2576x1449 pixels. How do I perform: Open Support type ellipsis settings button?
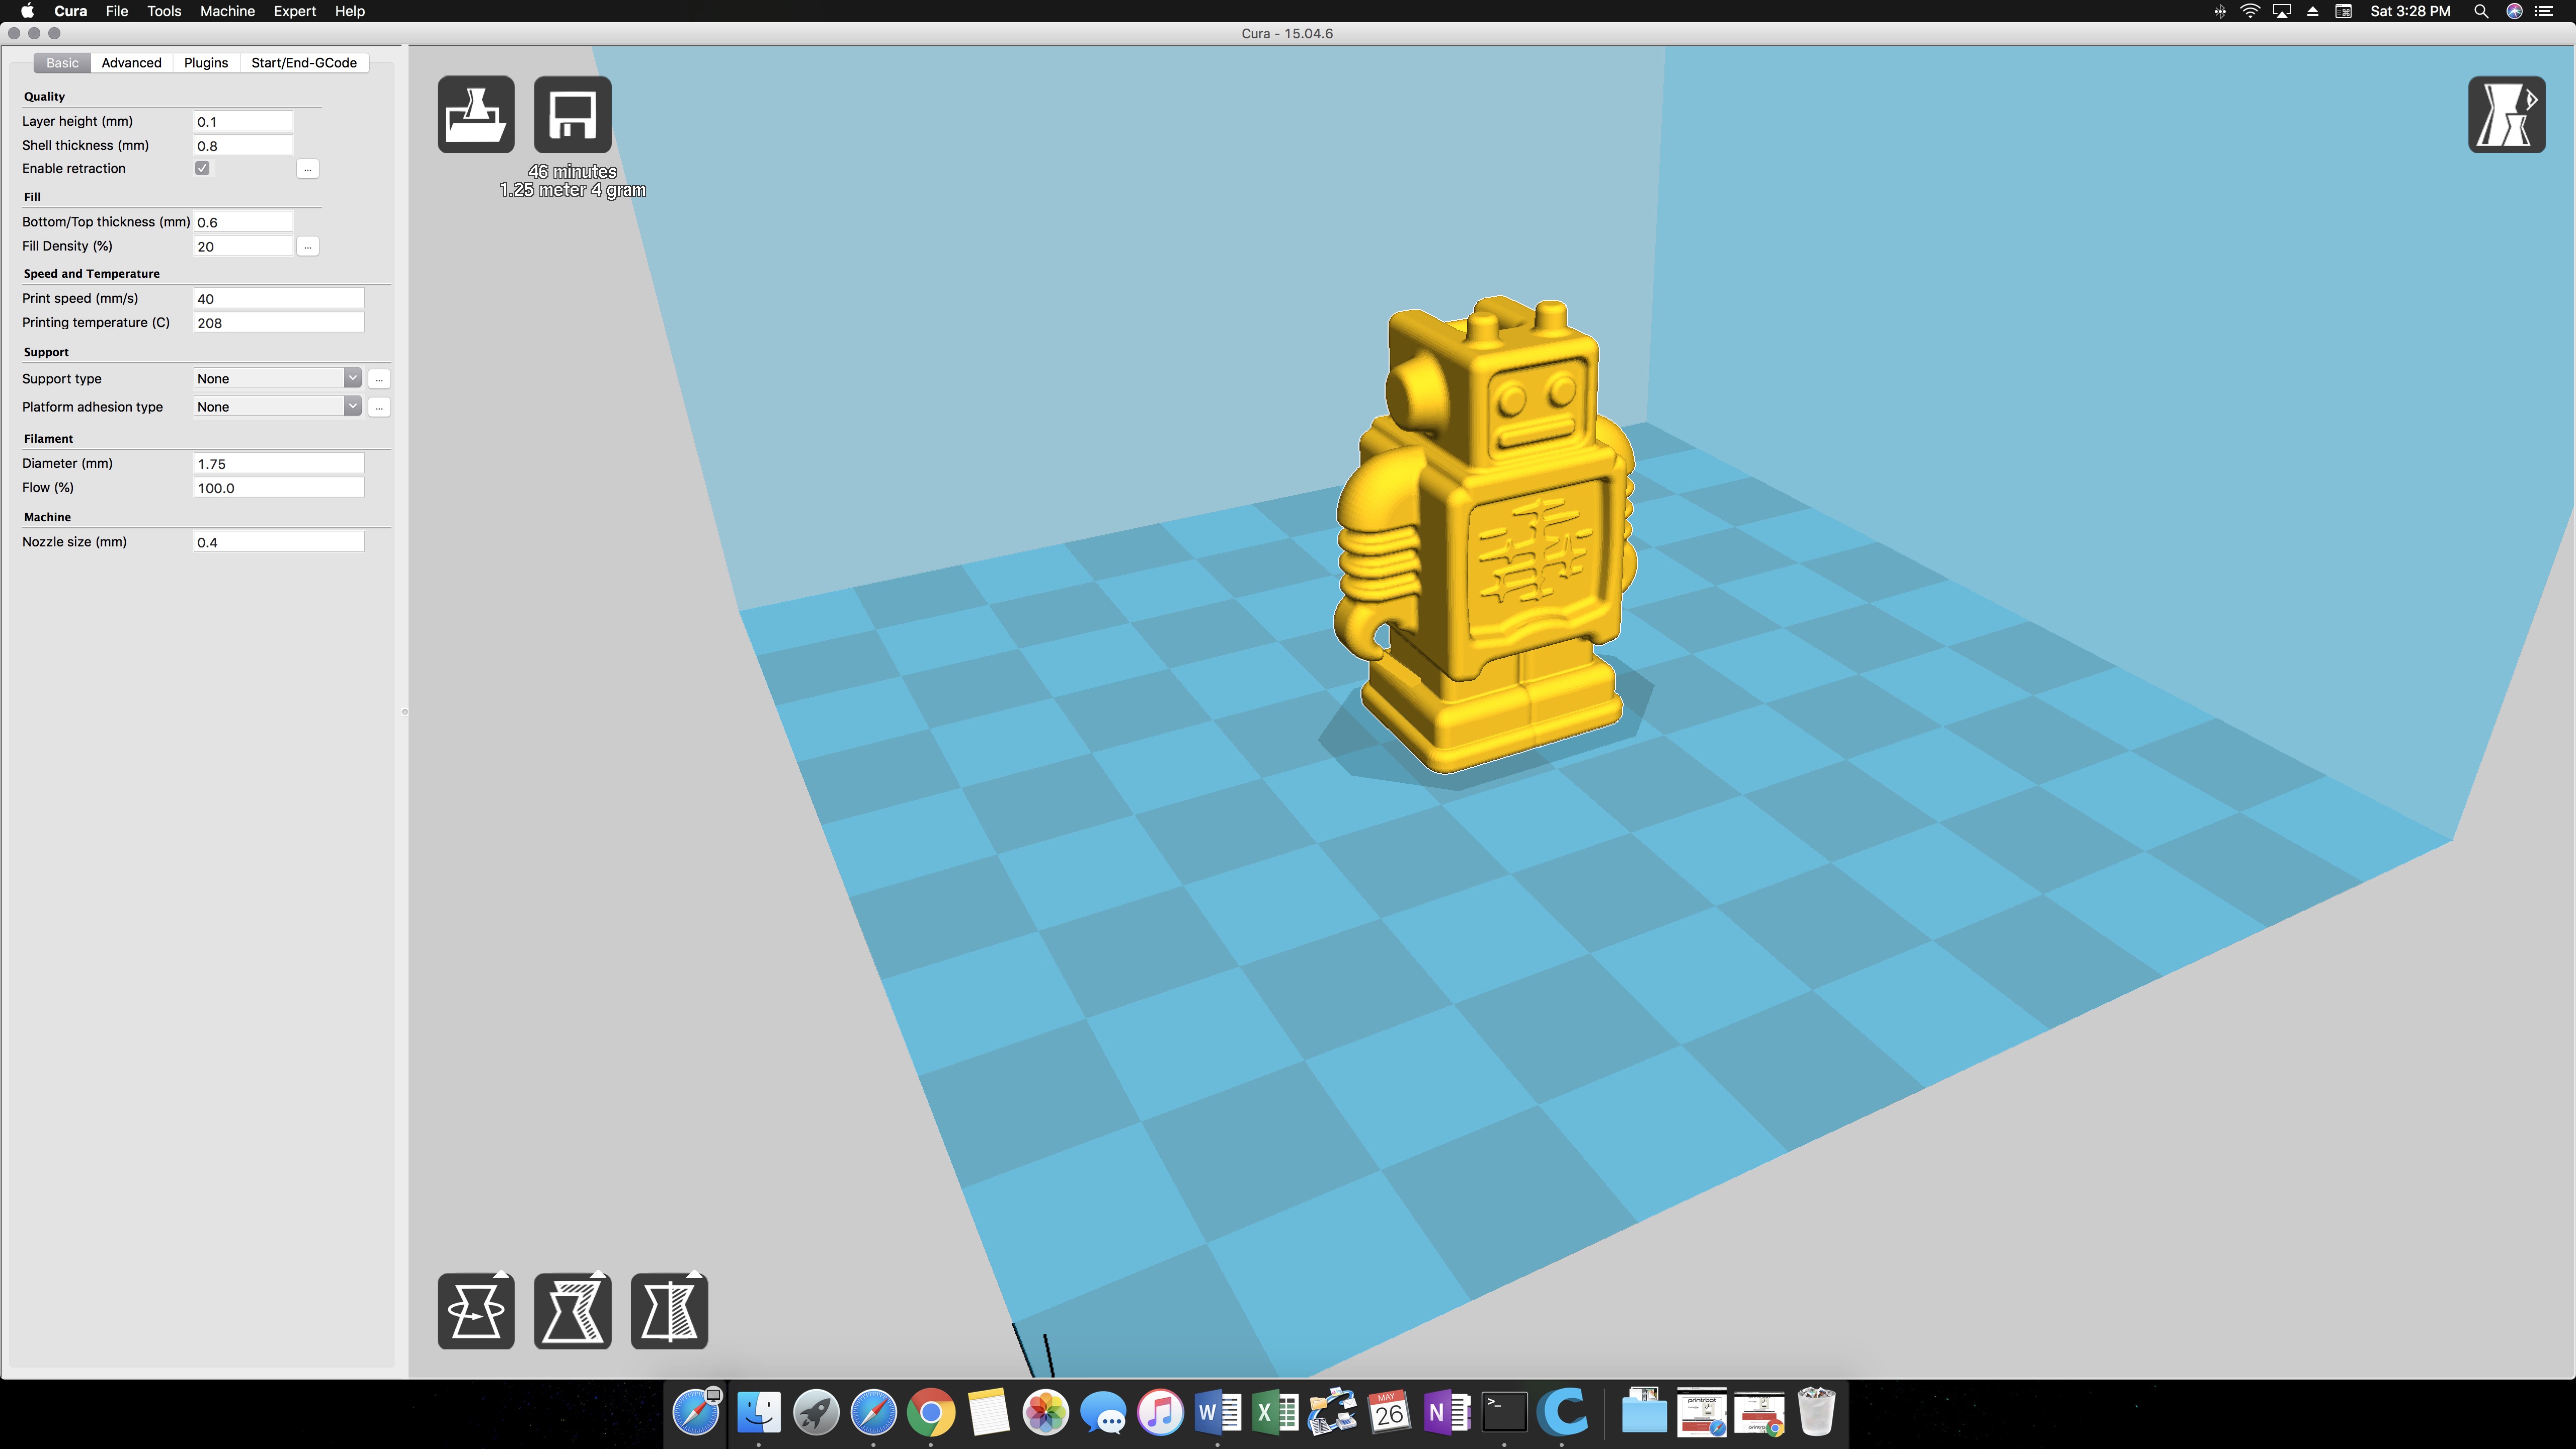click(379, 379)
